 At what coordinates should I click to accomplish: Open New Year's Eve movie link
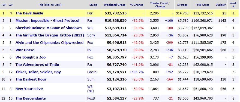29,89
